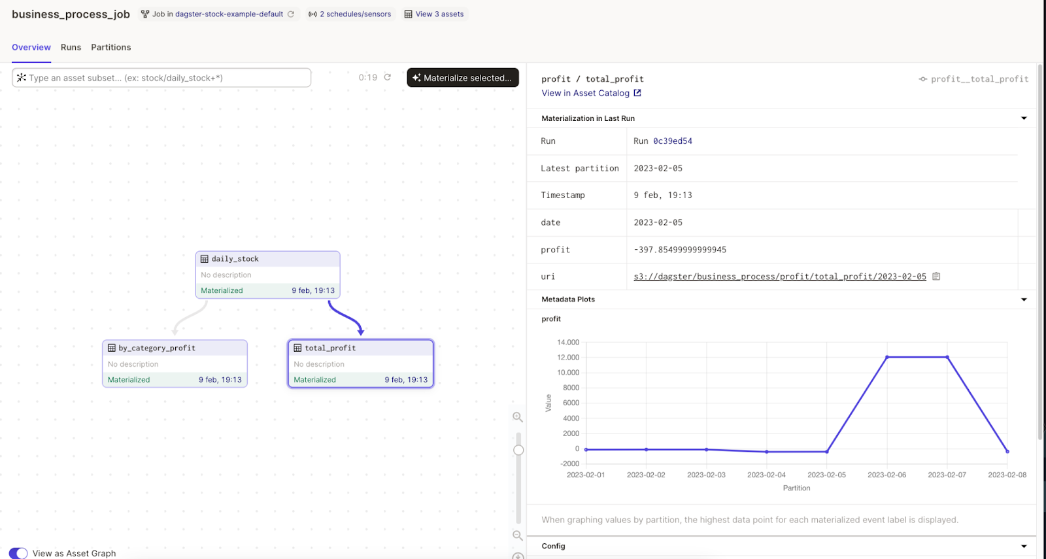Click the profit__total_profit op icon

pos(922,79)
